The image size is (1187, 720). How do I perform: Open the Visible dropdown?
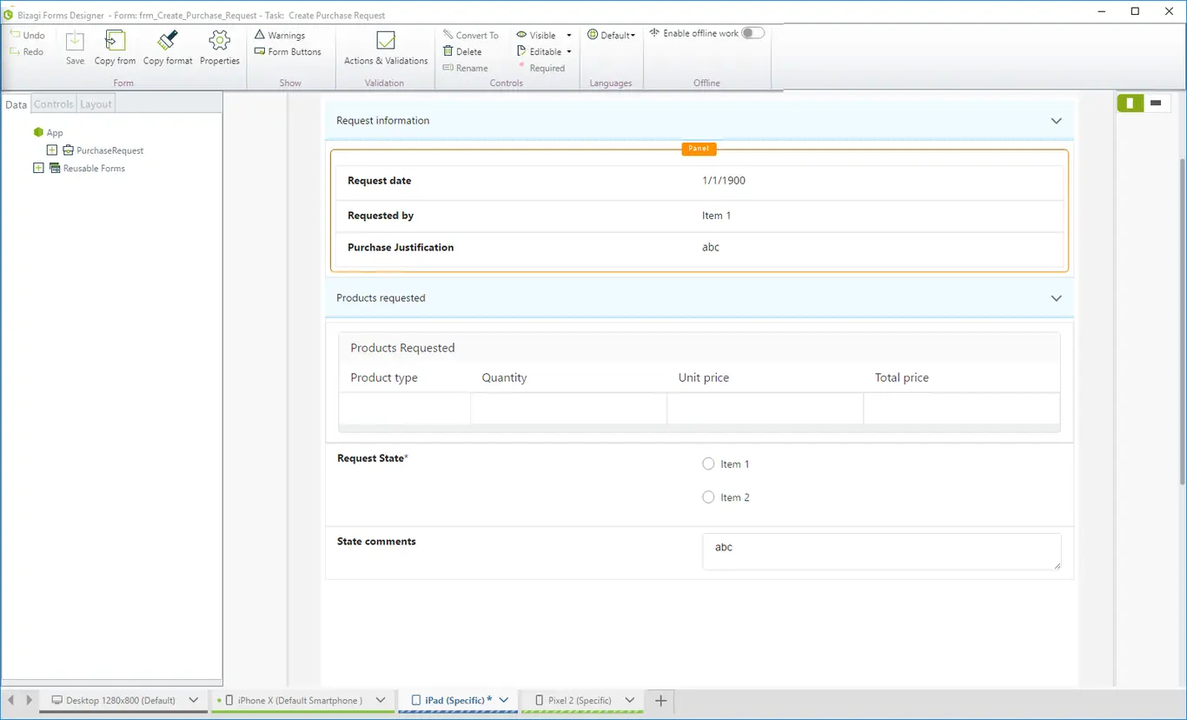tap(544, 36)
